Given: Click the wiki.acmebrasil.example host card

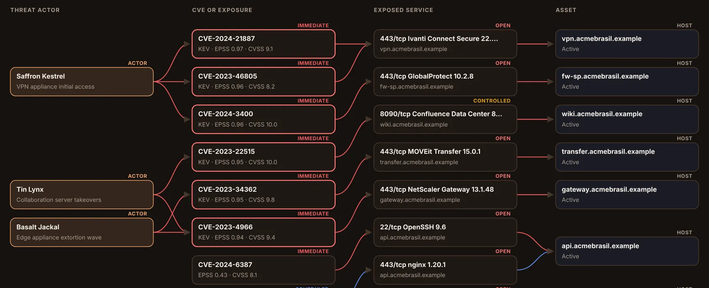Looking at the screenshot, I should coord(627,119).
